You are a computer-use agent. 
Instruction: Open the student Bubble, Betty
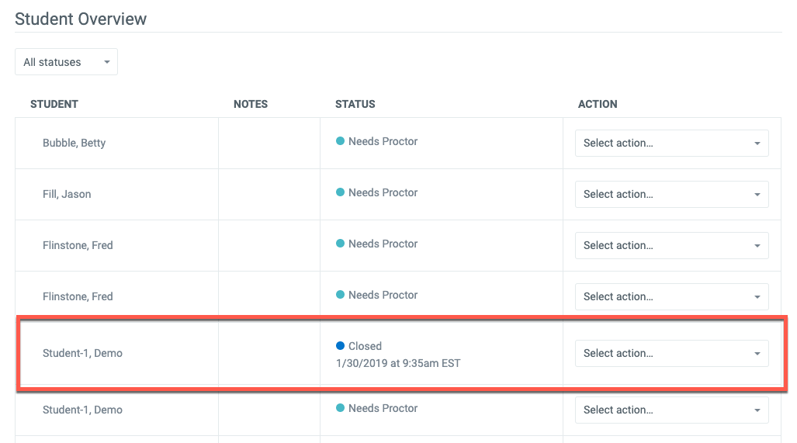click(75, 144)
